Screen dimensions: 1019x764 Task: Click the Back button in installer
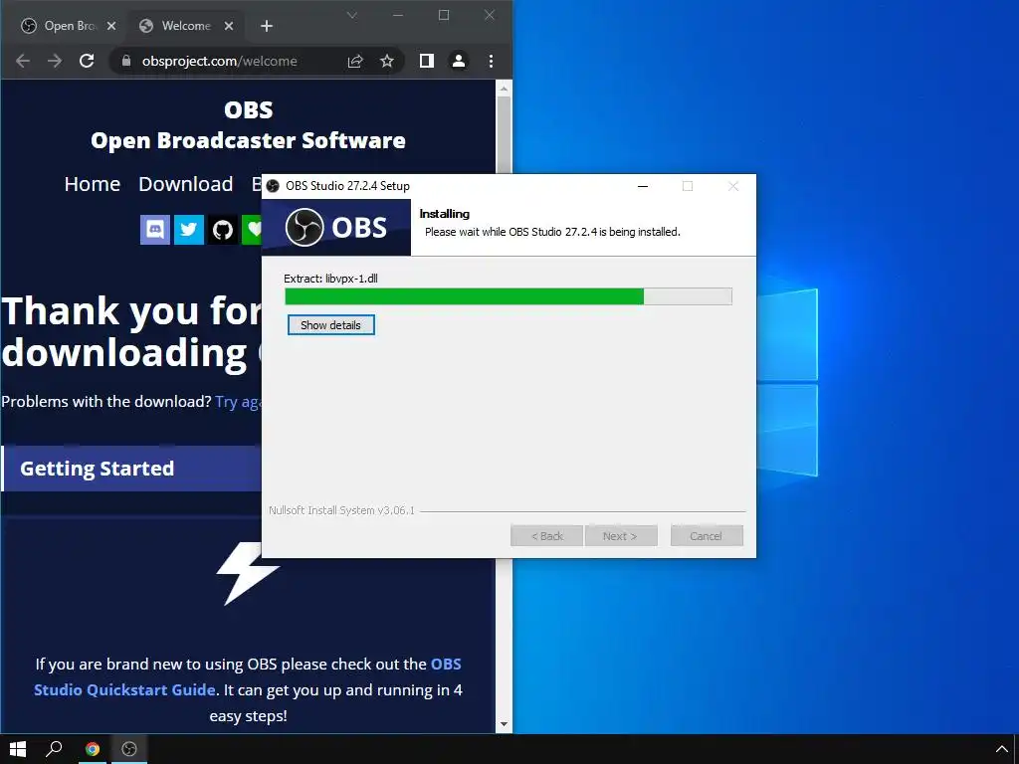[x=546, y=536]
